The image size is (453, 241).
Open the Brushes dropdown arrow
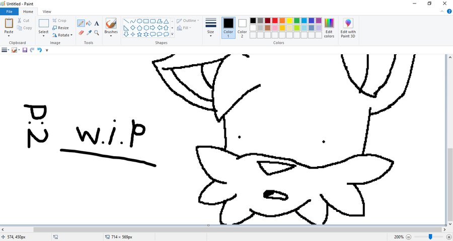click(x=111, y=36)
